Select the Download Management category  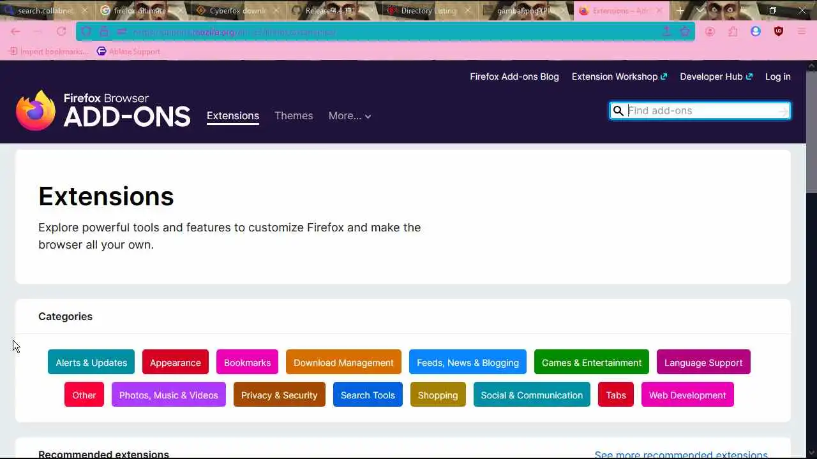click(343, 362)
